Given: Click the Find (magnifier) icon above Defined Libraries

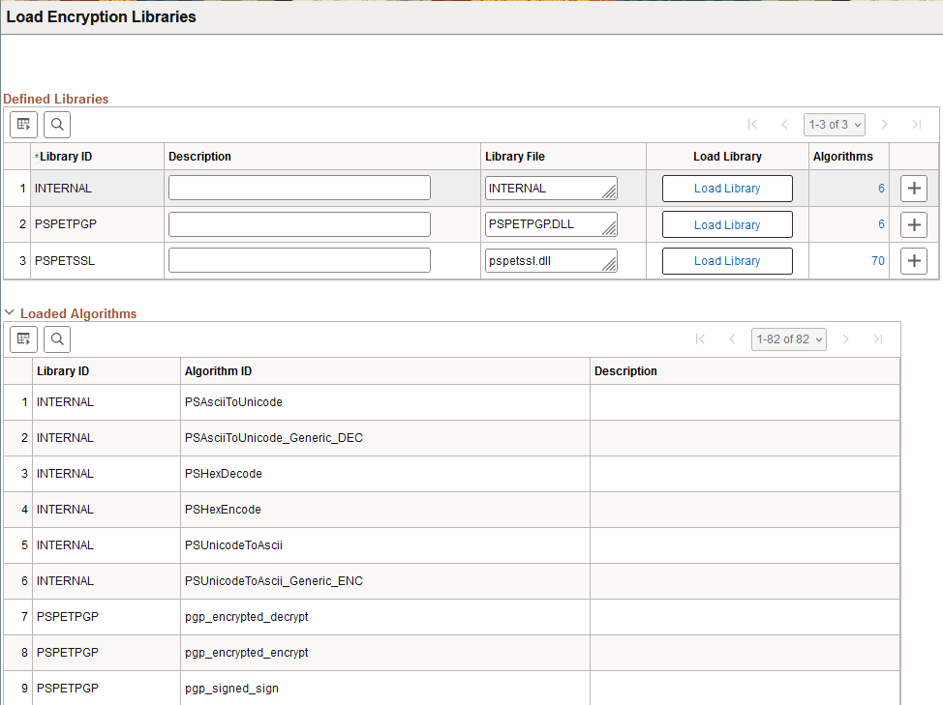Looking at the screenshot, I should (57, 124).
